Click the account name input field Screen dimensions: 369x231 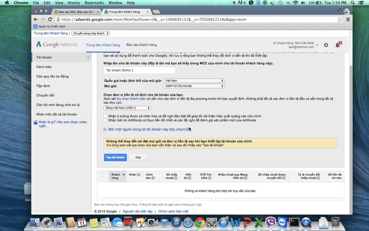coord(139,70)
